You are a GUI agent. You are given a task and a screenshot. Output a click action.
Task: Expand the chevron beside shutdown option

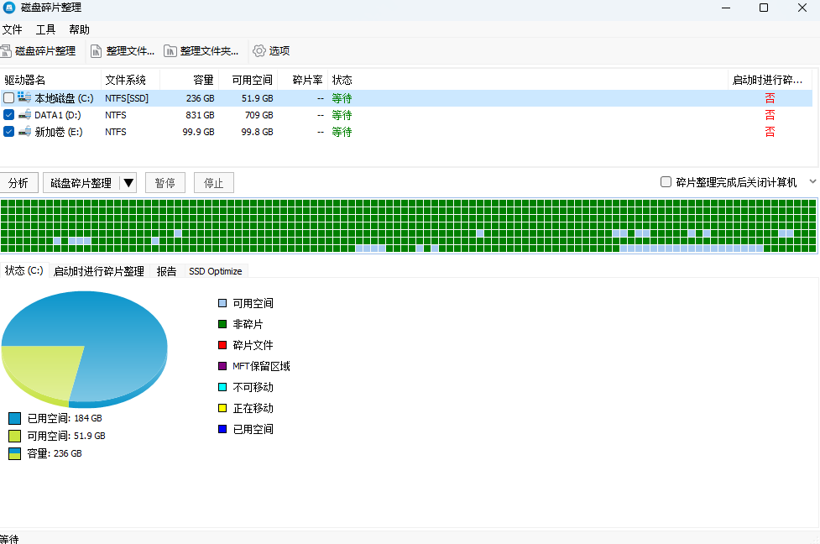[812, 181]
